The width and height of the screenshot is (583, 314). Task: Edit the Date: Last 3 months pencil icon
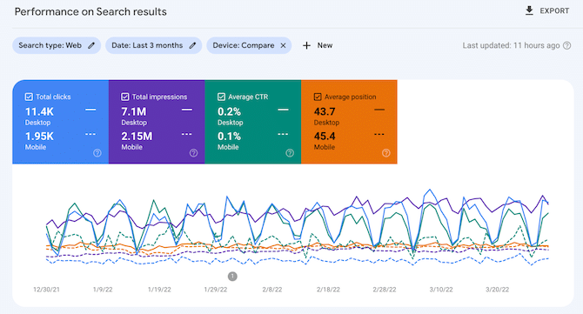click(x=192, y=45)
